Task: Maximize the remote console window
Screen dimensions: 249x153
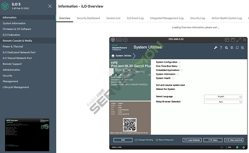Action: click(x=233, y=40)
